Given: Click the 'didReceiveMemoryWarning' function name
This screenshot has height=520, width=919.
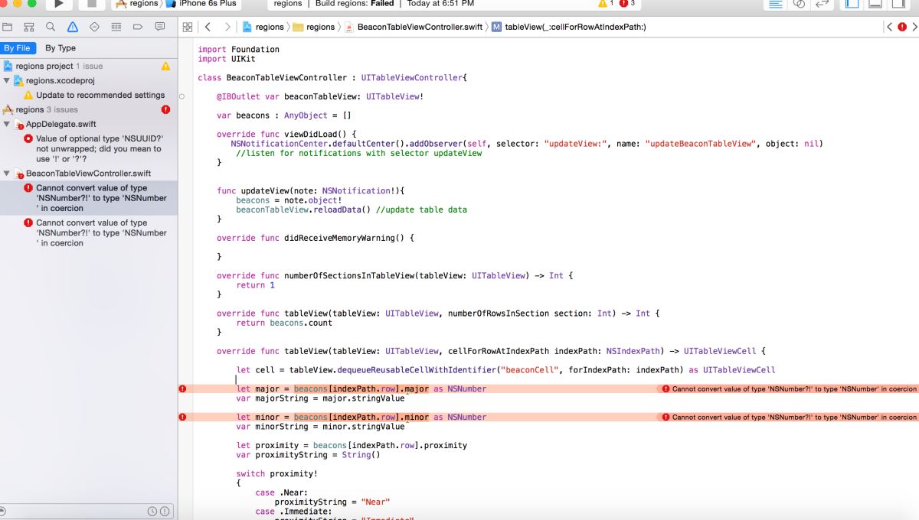Looking at the screenshot, I should tap(338, 239).
